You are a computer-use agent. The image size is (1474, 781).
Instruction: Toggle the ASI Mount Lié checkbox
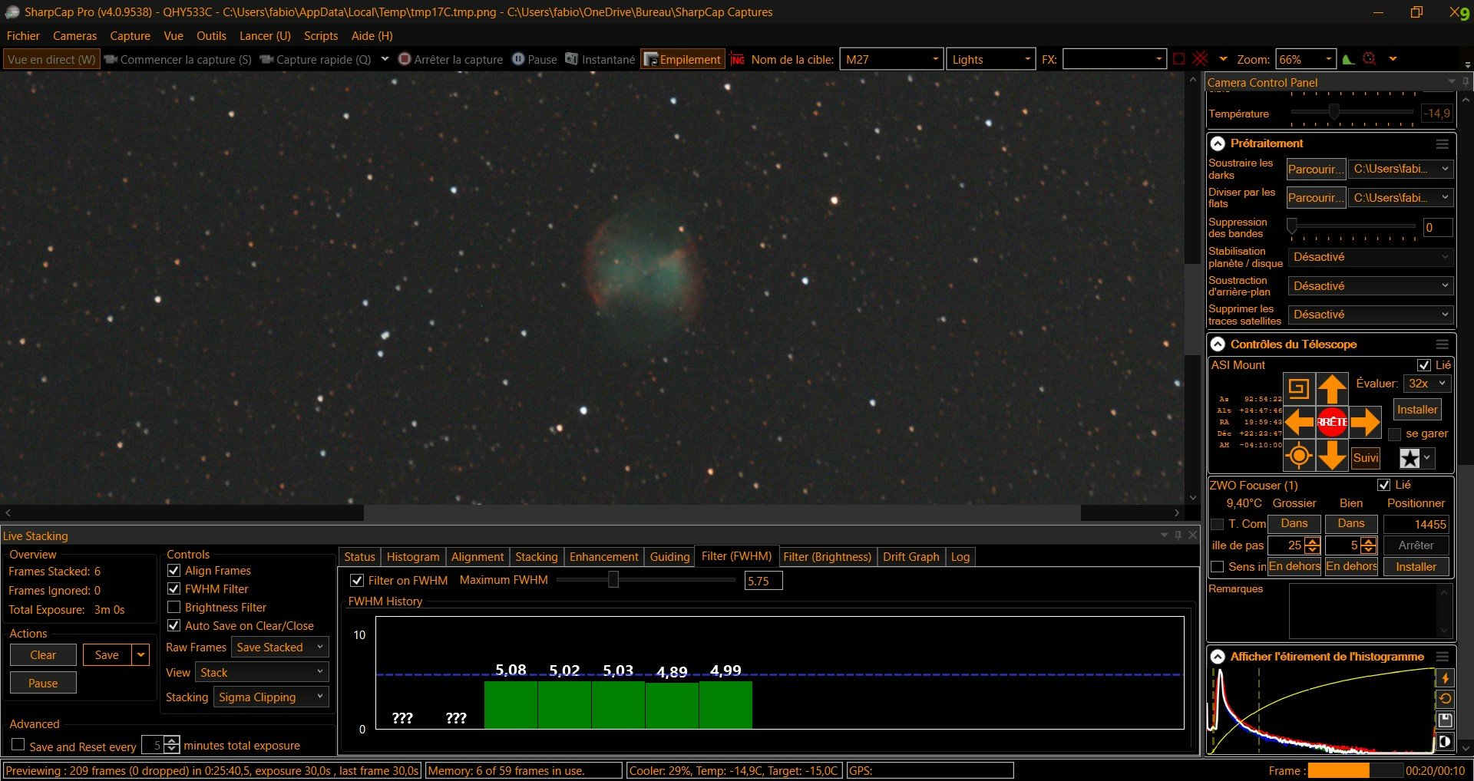tap(1424, 365)
